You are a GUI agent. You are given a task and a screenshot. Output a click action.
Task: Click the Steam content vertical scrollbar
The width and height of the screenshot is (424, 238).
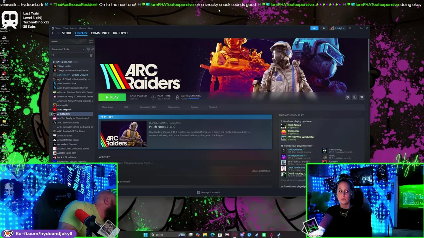pos(368,55)
